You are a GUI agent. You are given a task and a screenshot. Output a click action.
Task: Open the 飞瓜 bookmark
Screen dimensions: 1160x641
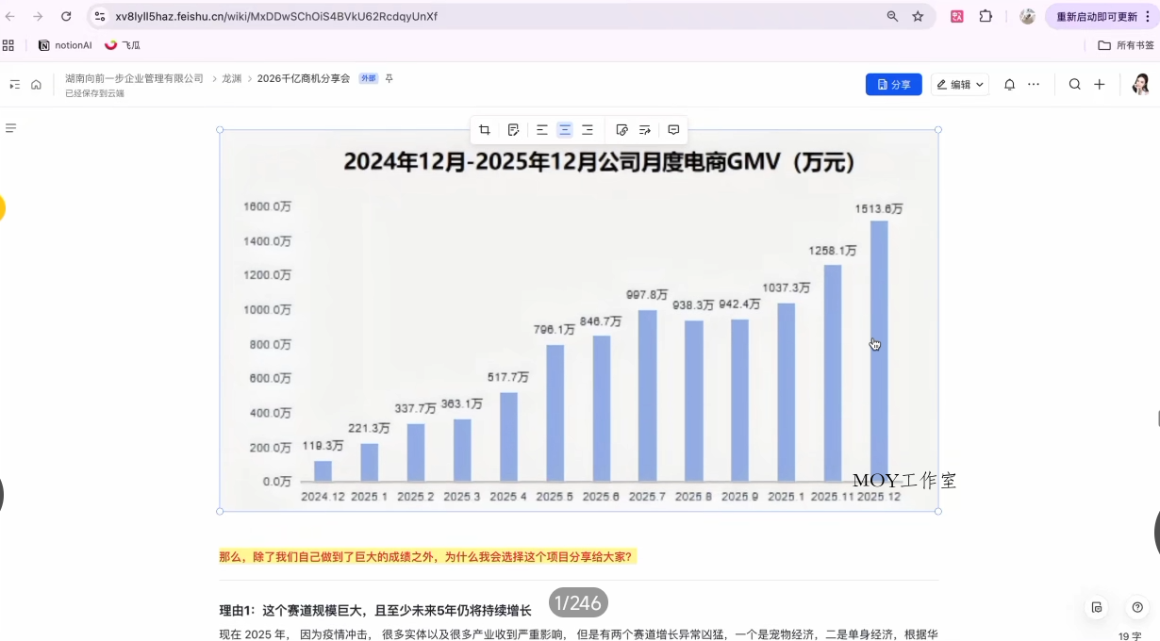coord(123,44)
